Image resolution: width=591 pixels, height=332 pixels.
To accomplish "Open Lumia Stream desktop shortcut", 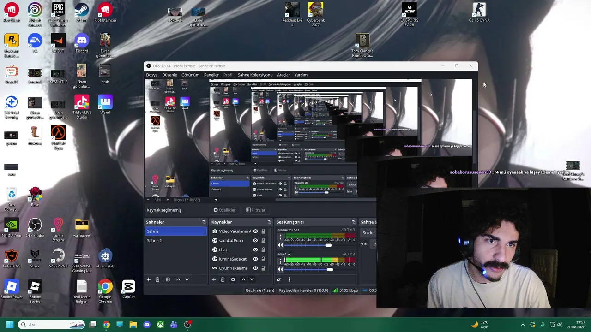I will pyautogui.click(x=58, y=230).
